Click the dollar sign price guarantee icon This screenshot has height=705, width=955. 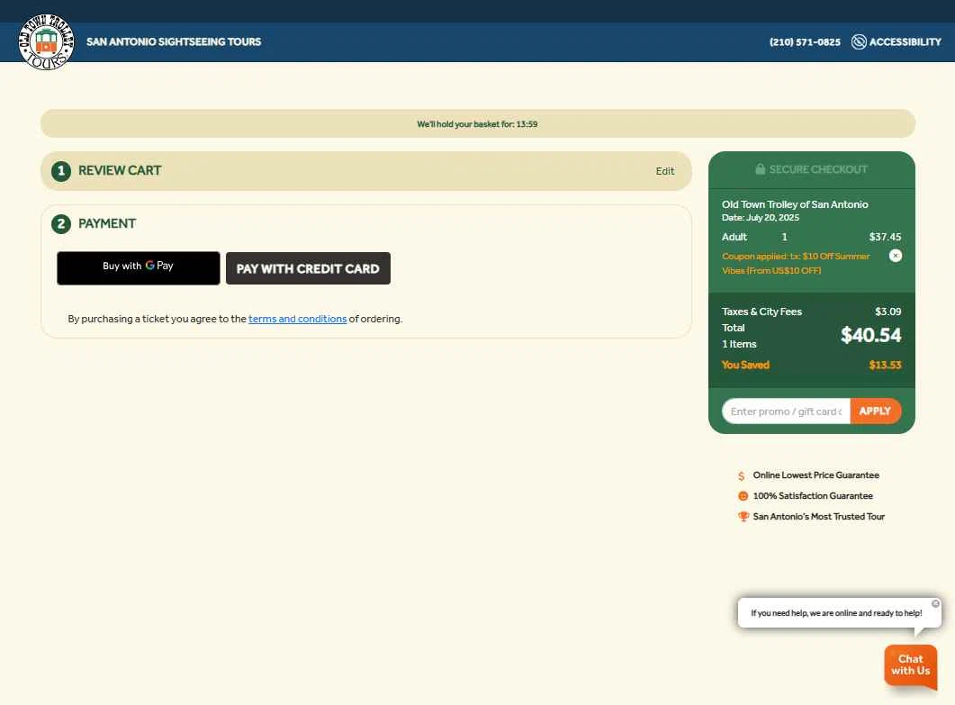[741, 476]
